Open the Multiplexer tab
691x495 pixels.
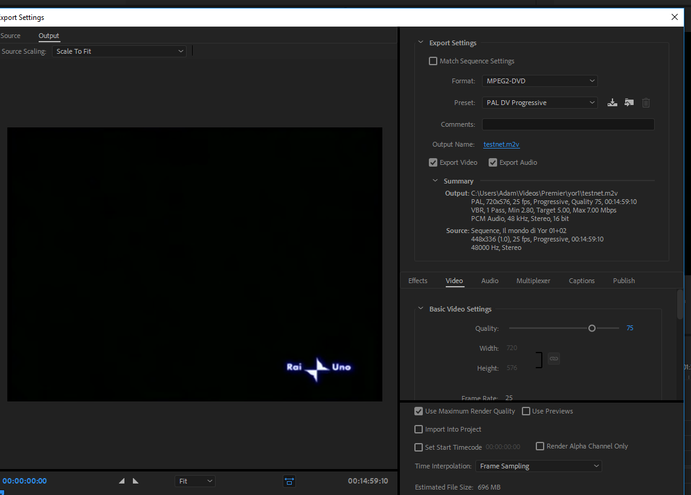(x=533, y=281)
